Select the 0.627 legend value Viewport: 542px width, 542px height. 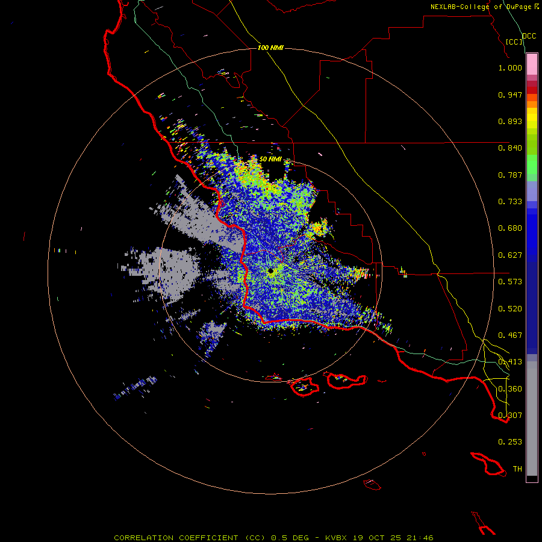click(x=510, y=255)
